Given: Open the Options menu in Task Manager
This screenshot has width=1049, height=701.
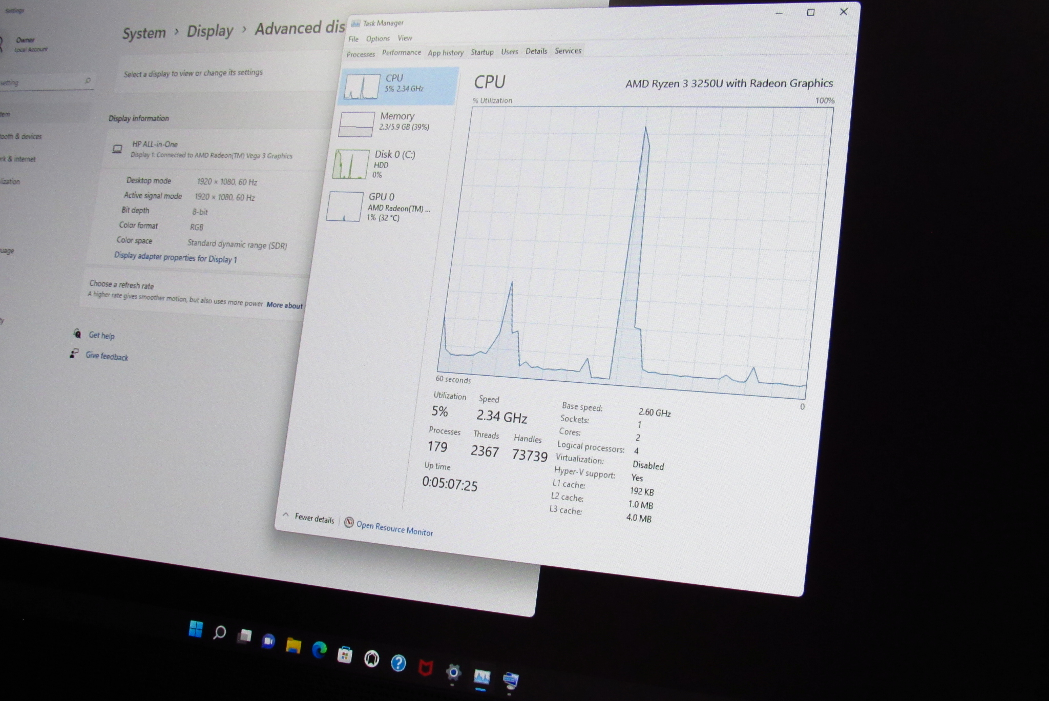Looking at the screenshot, I should click(378, 39).
